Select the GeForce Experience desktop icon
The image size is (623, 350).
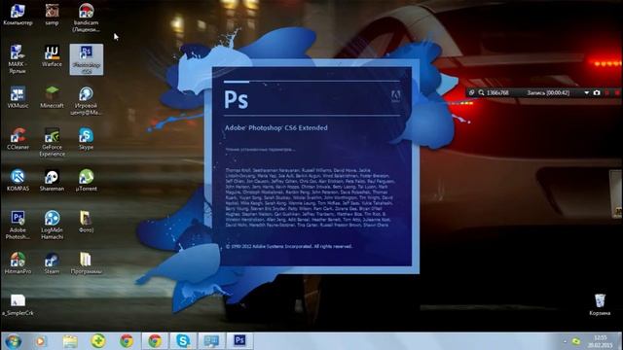click(52, 142)
